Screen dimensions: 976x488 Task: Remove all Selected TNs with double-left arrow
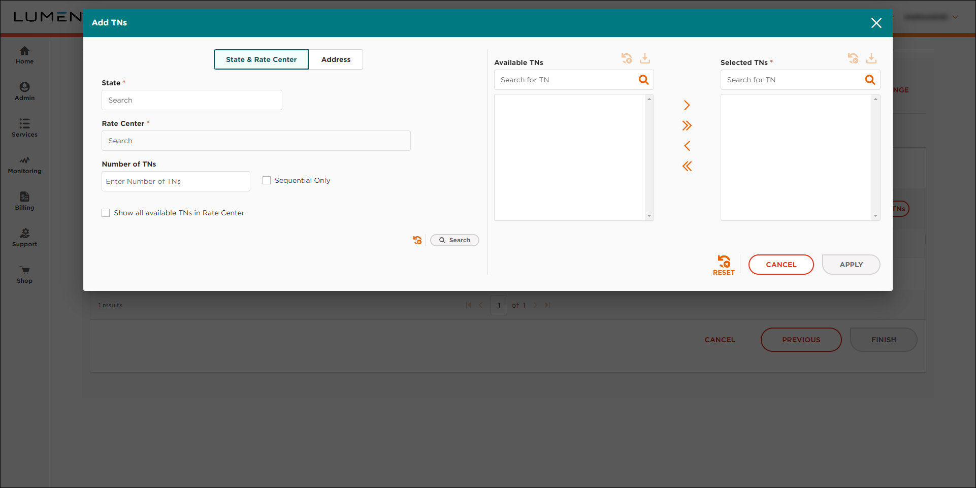(x=687, y=166)
